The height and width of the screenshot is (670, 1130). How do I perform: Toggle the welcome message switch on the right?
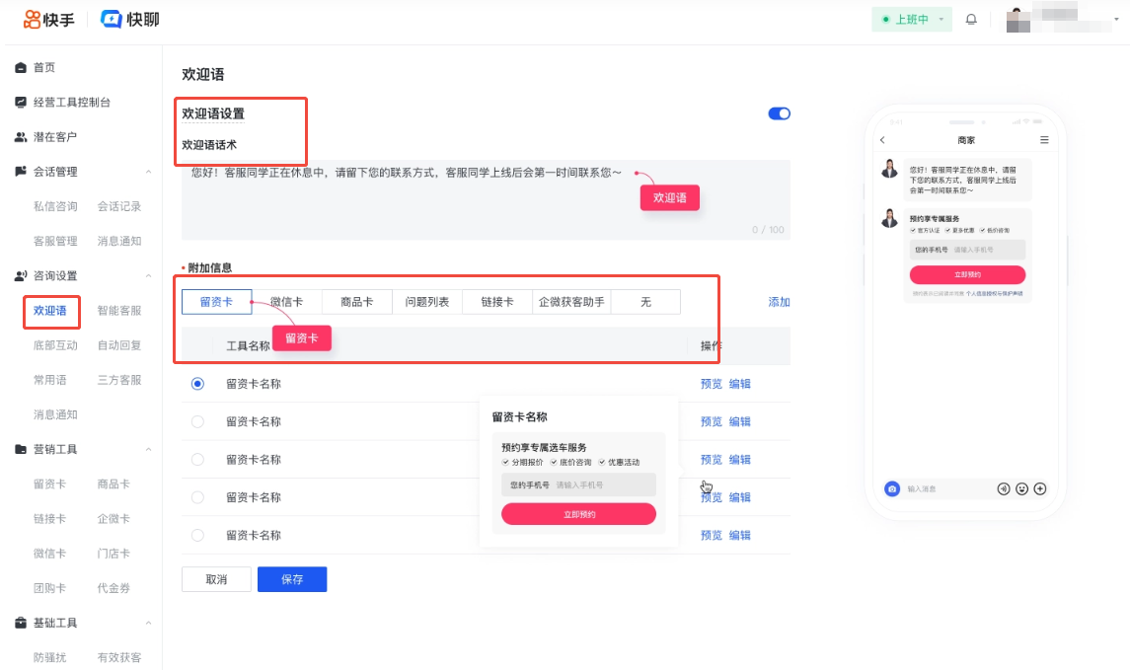tap(779, 113)
